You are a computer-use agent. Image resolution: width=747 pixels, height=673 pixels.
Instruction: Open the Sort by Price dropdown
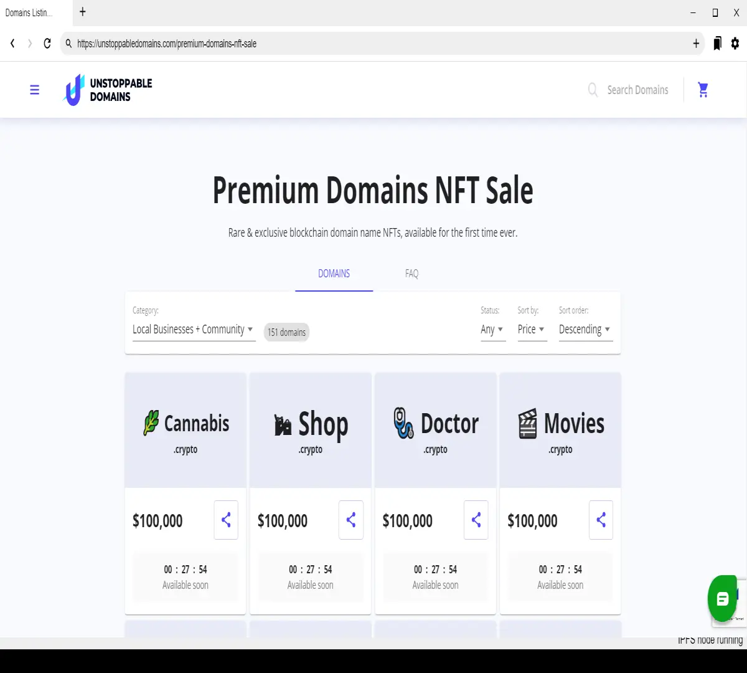(x=532, y=330)
